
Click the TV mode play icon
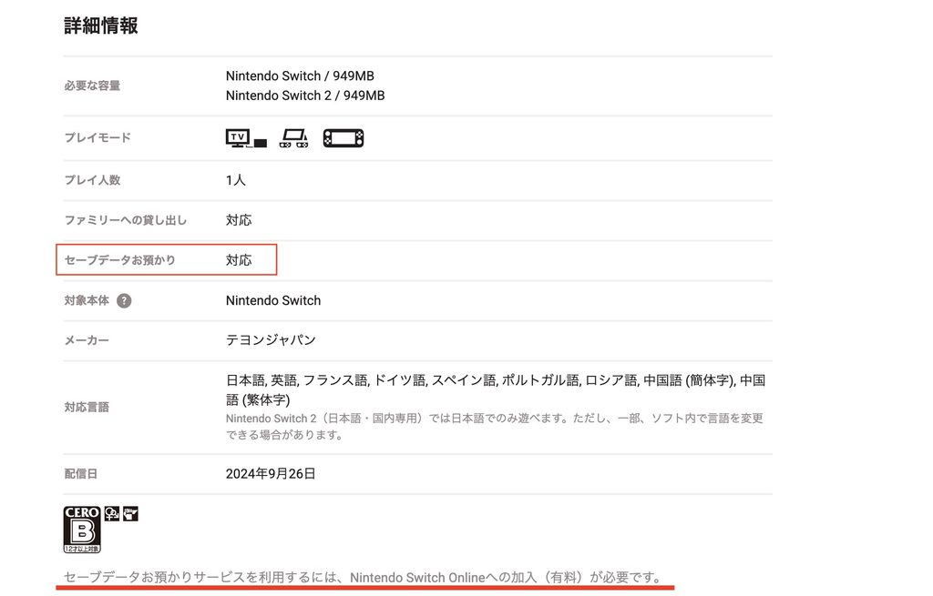click(x=246, y=138)
